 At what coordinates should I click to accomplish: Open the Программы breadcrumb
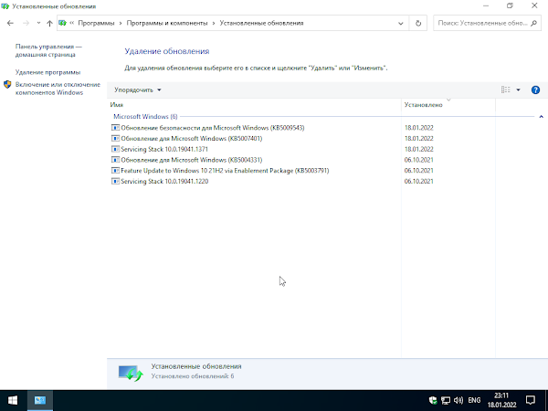click(x=96, y=23)
